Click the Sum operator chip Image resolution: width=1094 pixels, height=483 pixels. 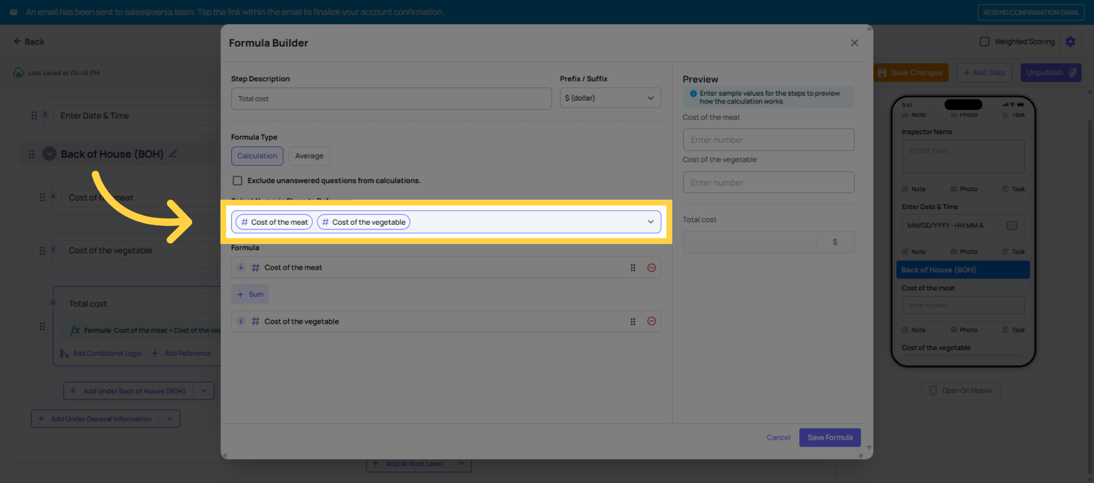(x=250, y=294)
